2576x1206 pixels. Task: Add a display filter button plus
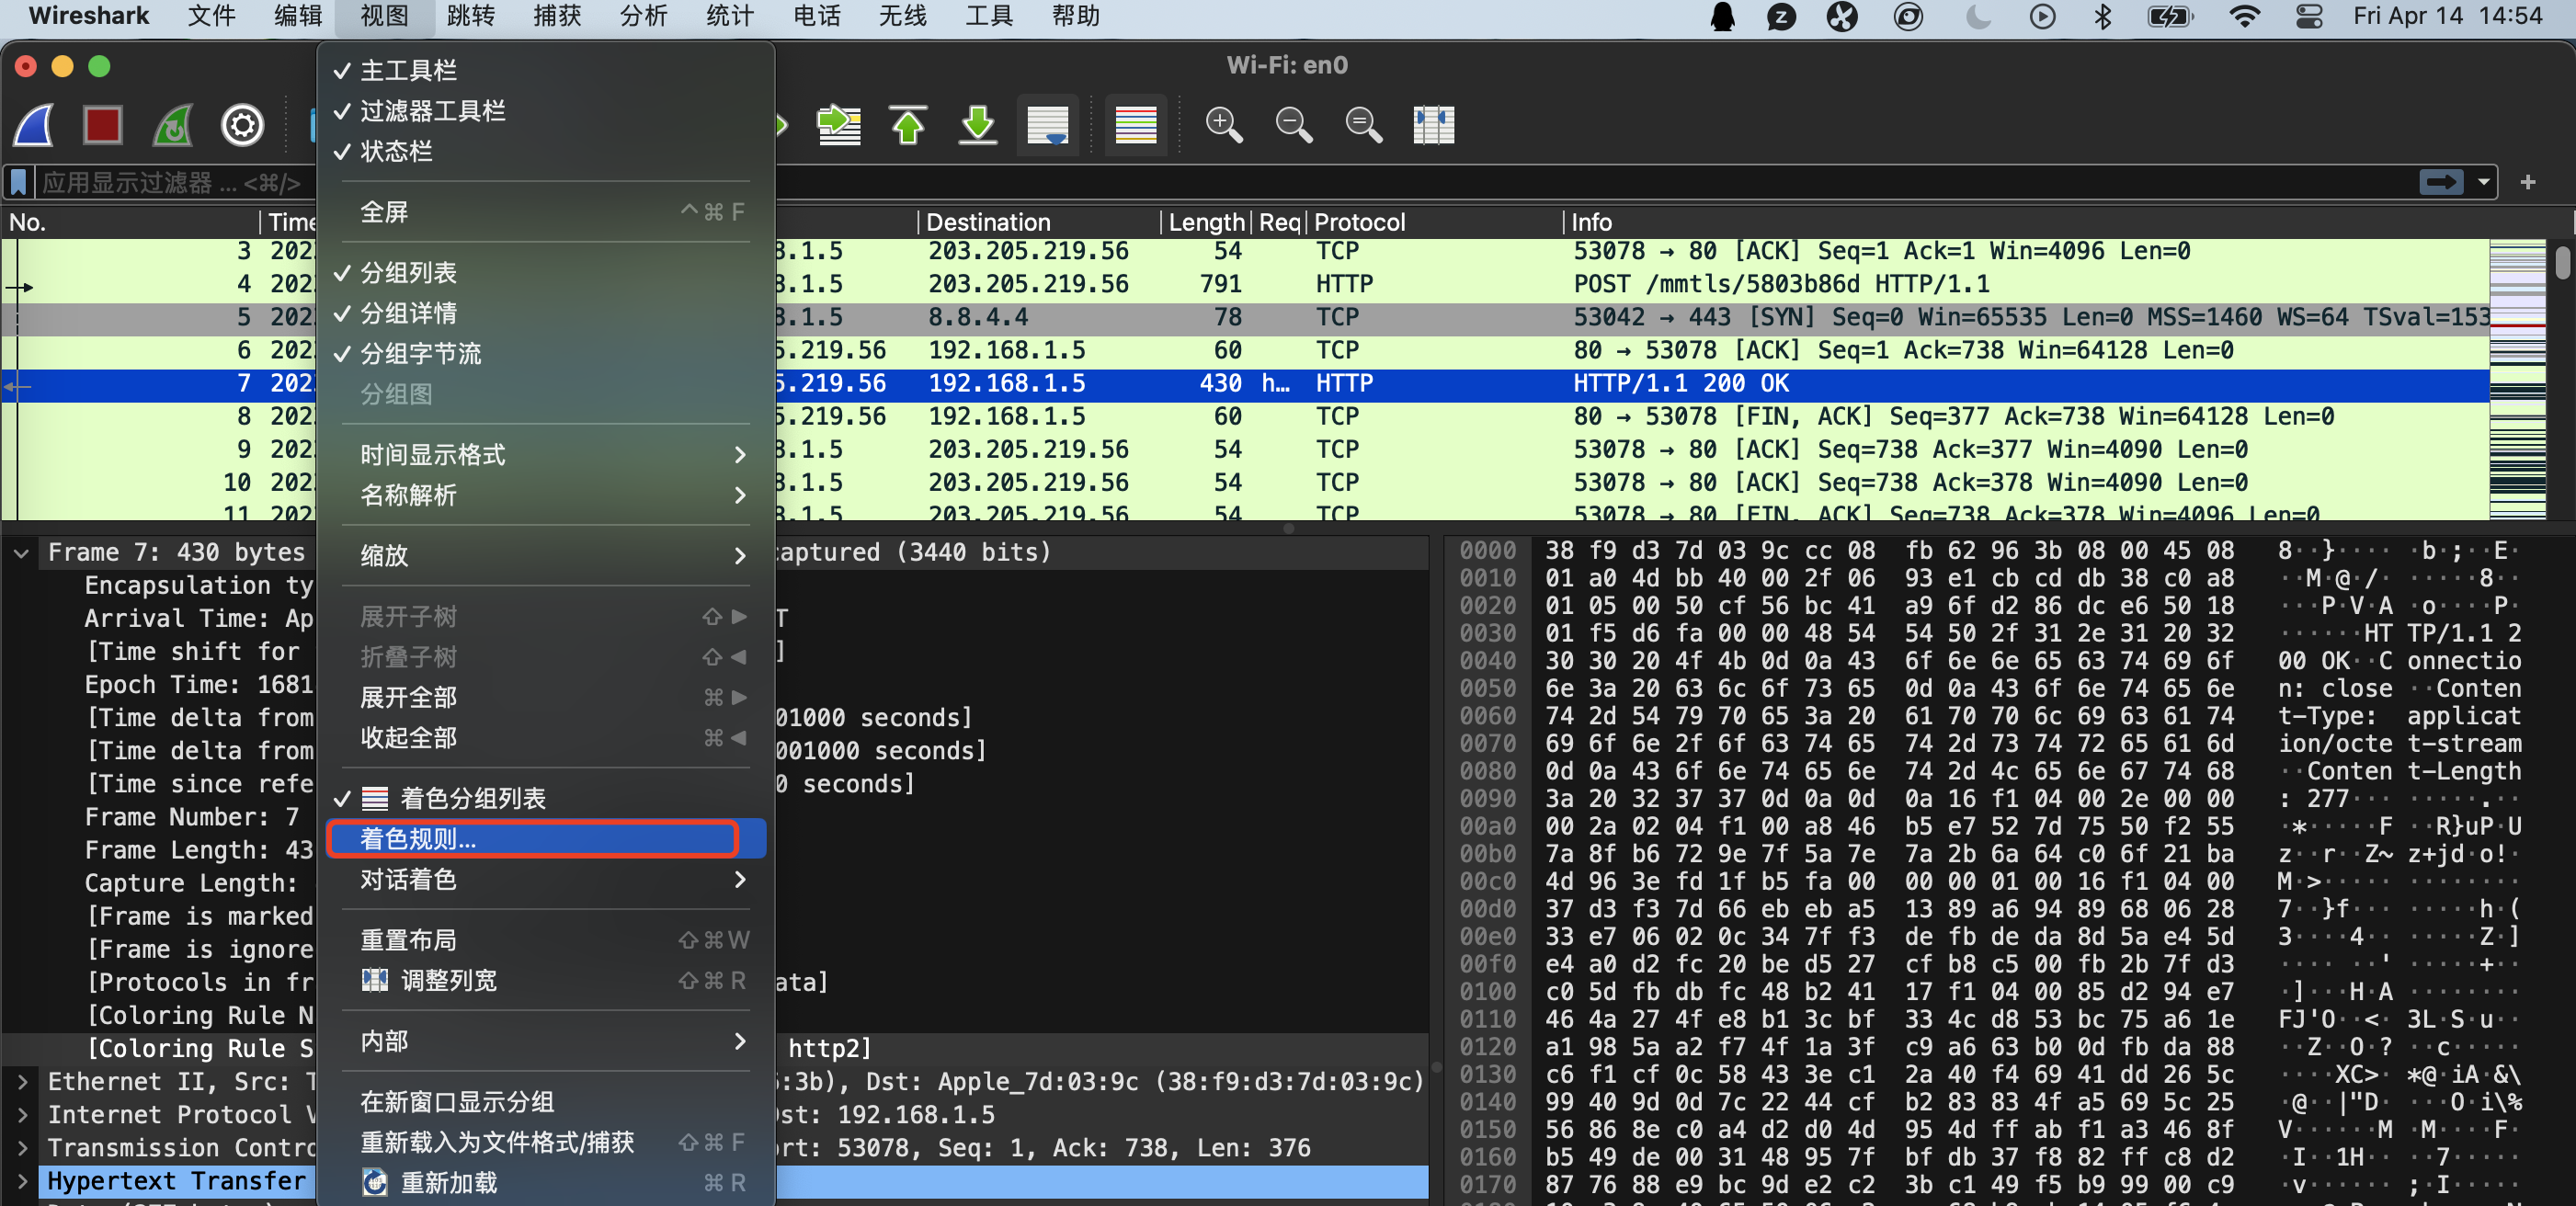coord(2528,182)
